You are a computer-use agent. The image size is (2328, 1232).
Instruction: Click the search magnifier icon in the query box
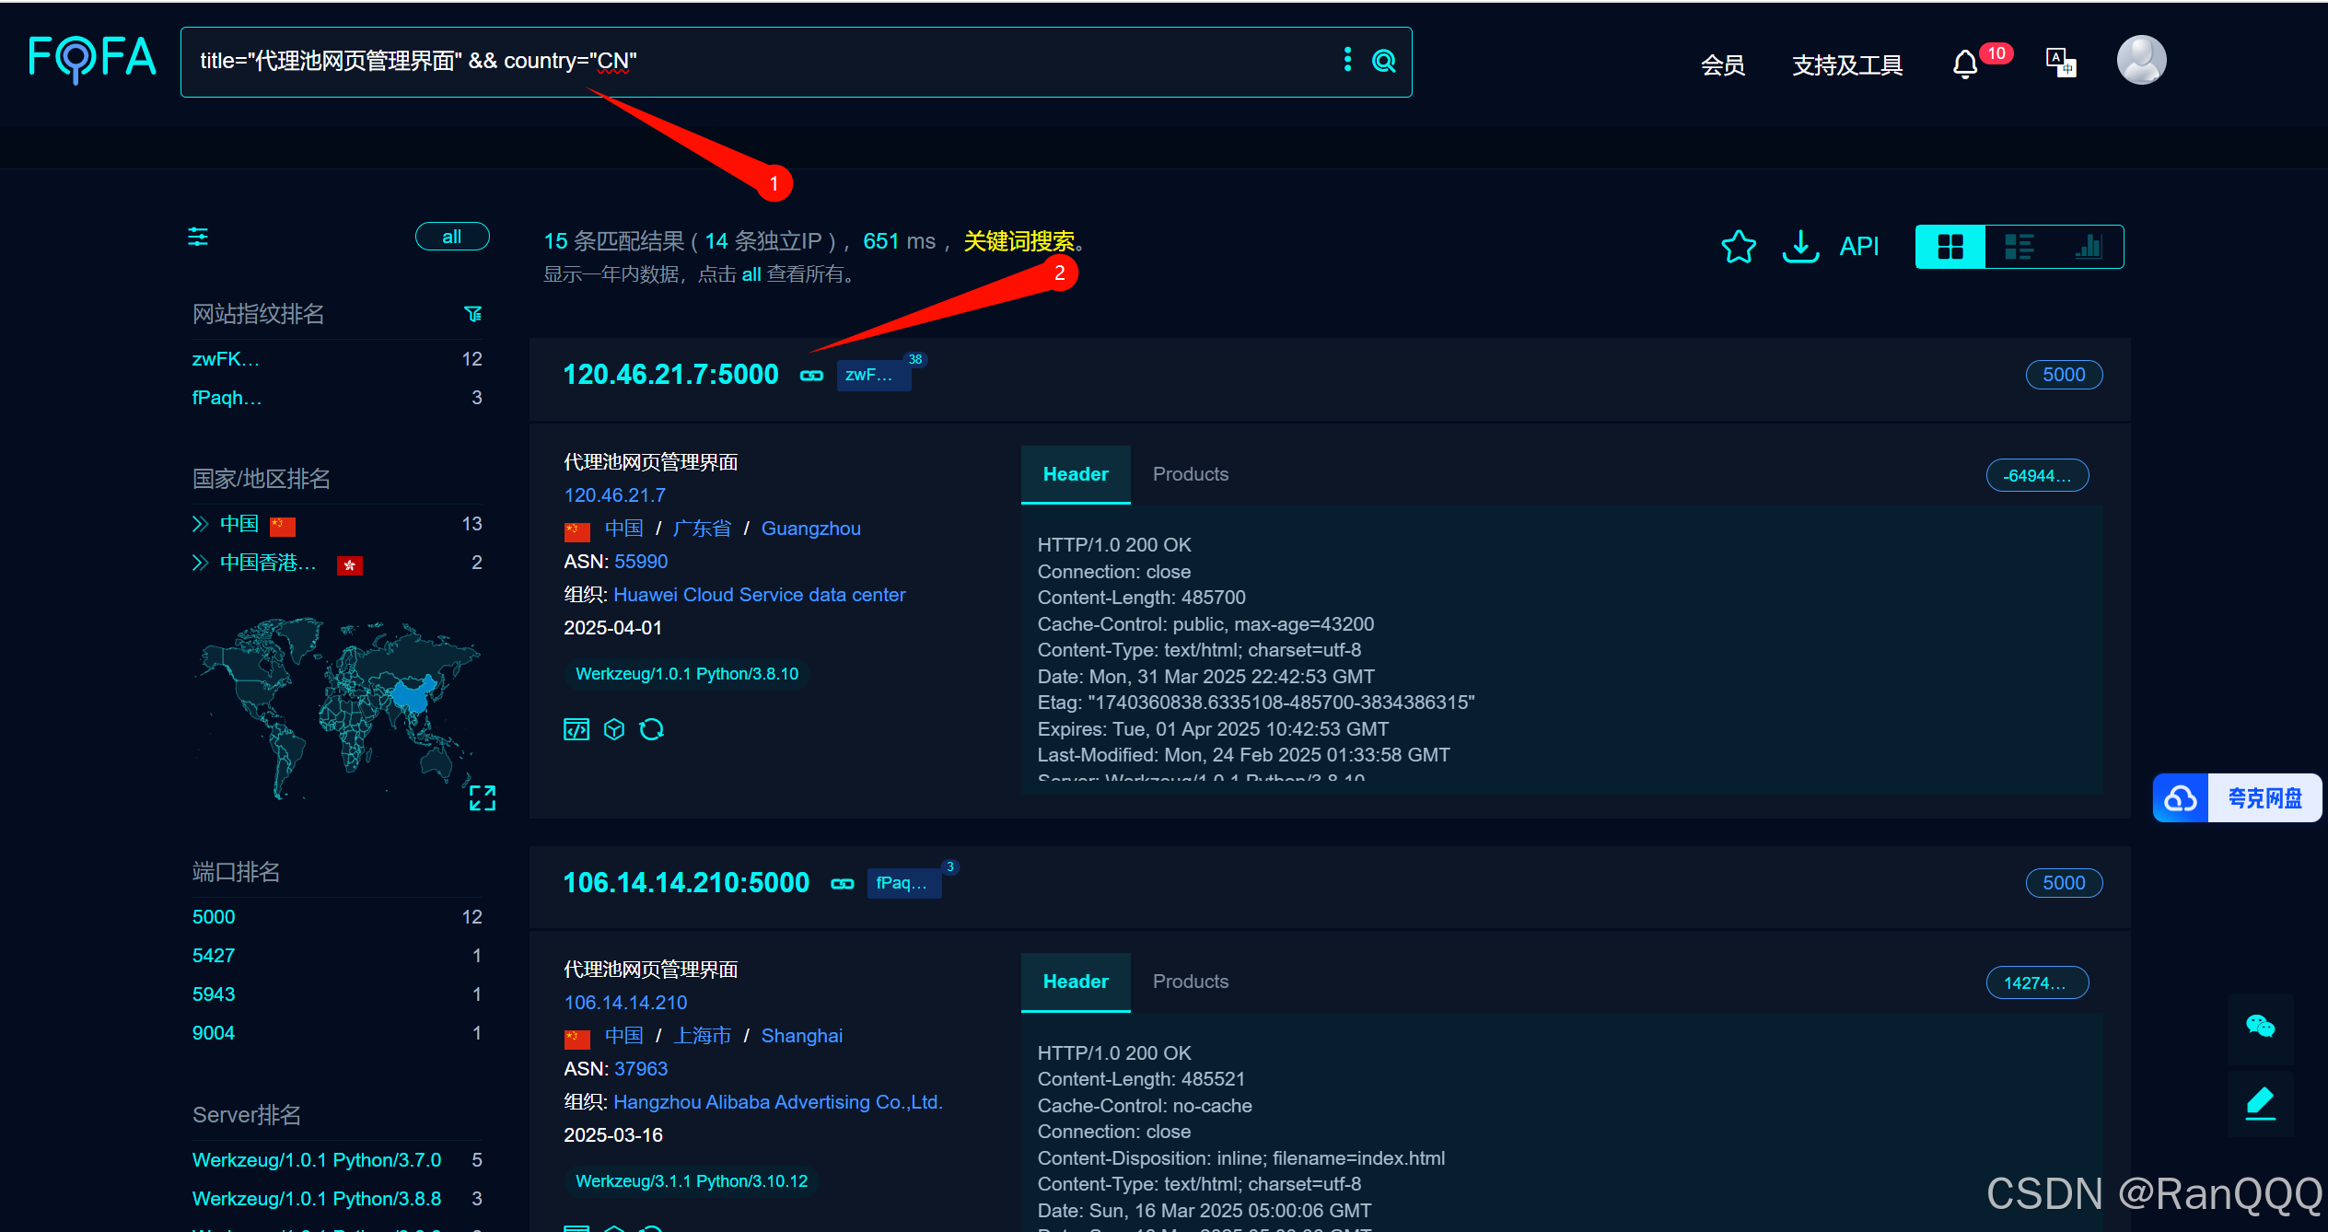click(x=1383, y=61)
